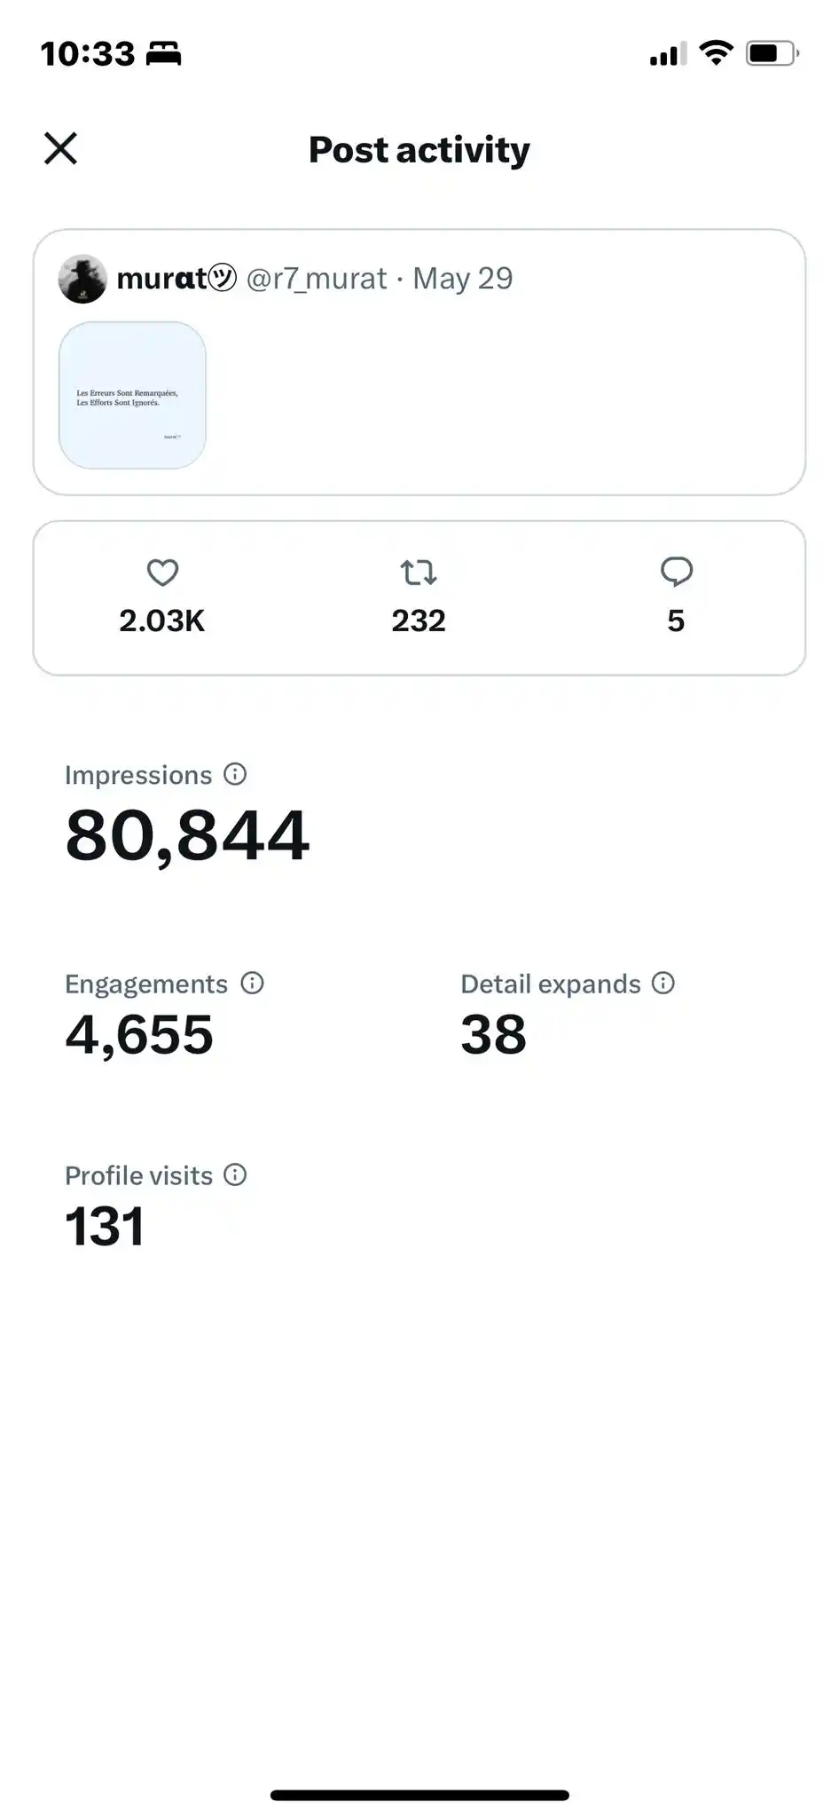Image resolution: width=839 pixels, height=1818 pixels.
Task: Open info icon beside Profile visits
Action: (x=235, y=1174)
